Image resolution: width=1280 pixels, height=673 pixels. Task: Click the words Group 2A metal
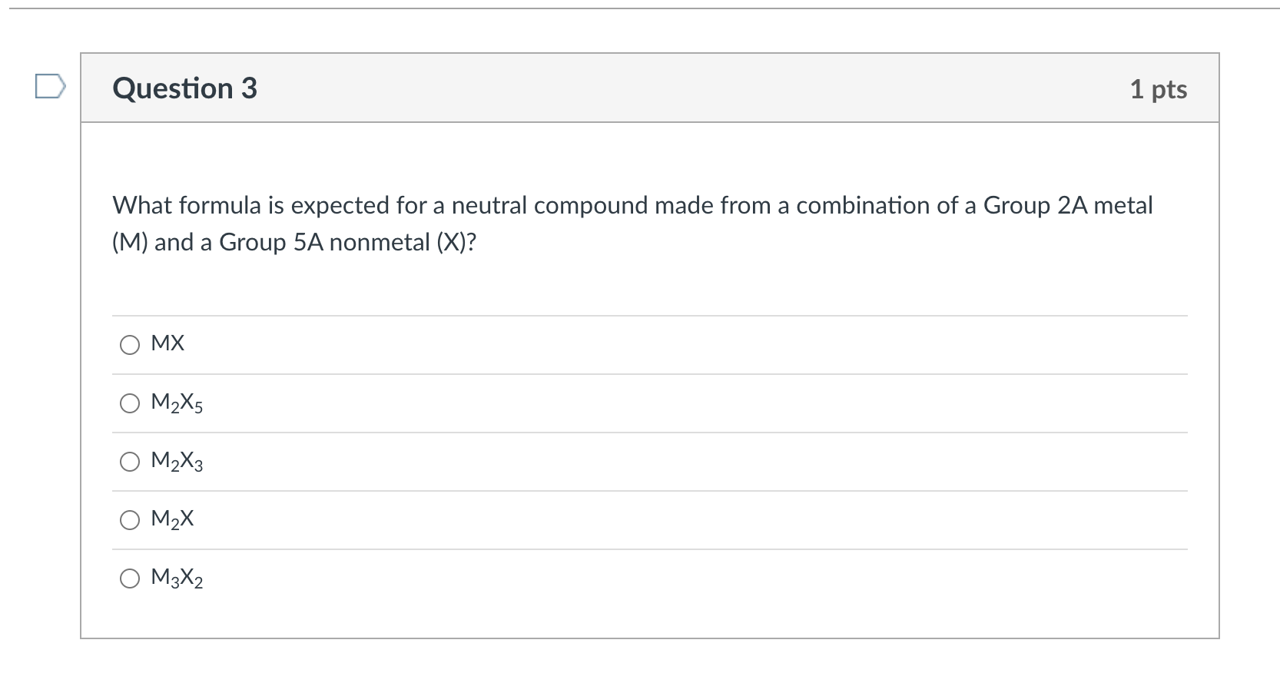coord(1068,205)
